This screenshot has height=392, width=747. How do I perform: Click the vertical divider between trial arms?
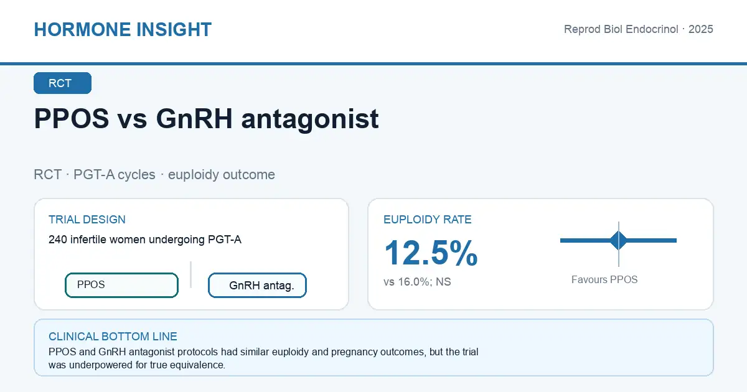190,274
